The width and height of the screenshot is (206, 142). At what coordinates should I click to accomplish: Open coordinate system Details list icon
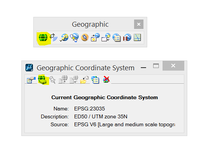tap(95, 80)
